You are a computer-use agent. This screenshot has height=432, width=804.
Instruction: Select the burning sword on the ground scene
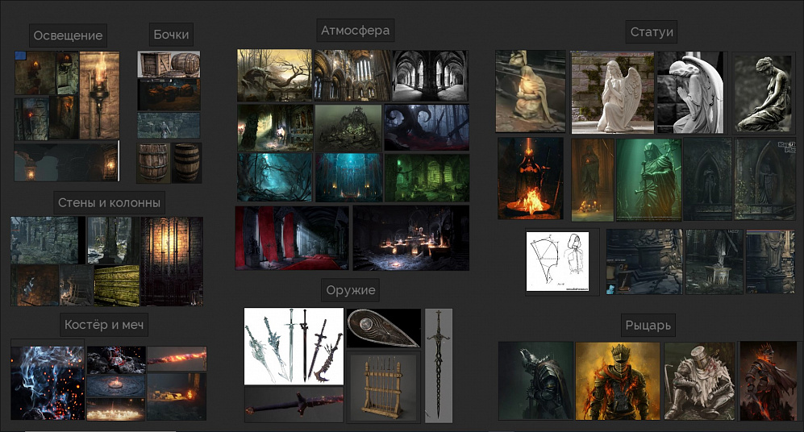tap(177, 396)
